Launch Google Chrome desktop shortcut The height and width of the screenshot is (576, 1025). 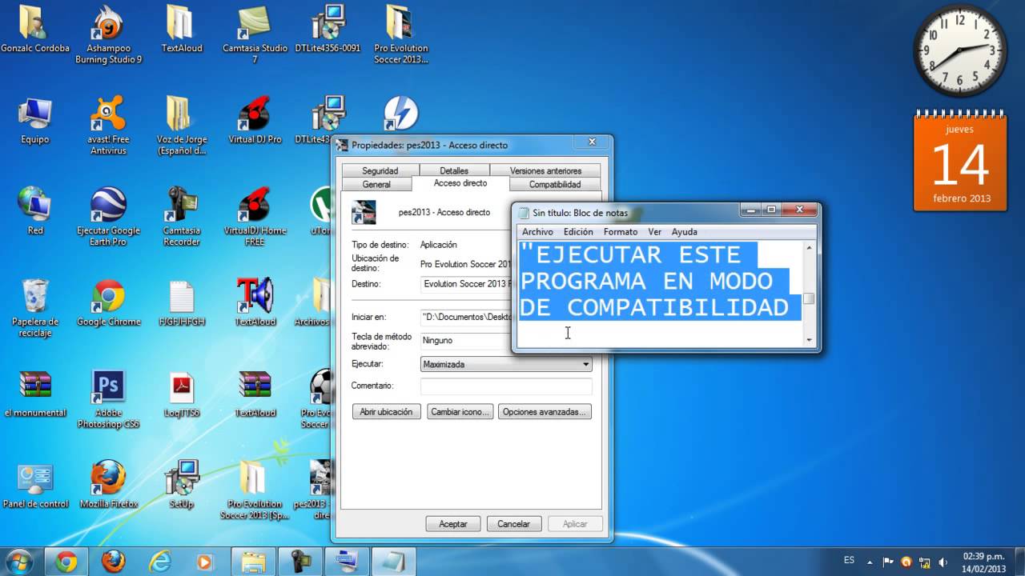click(x=108, y=302)
